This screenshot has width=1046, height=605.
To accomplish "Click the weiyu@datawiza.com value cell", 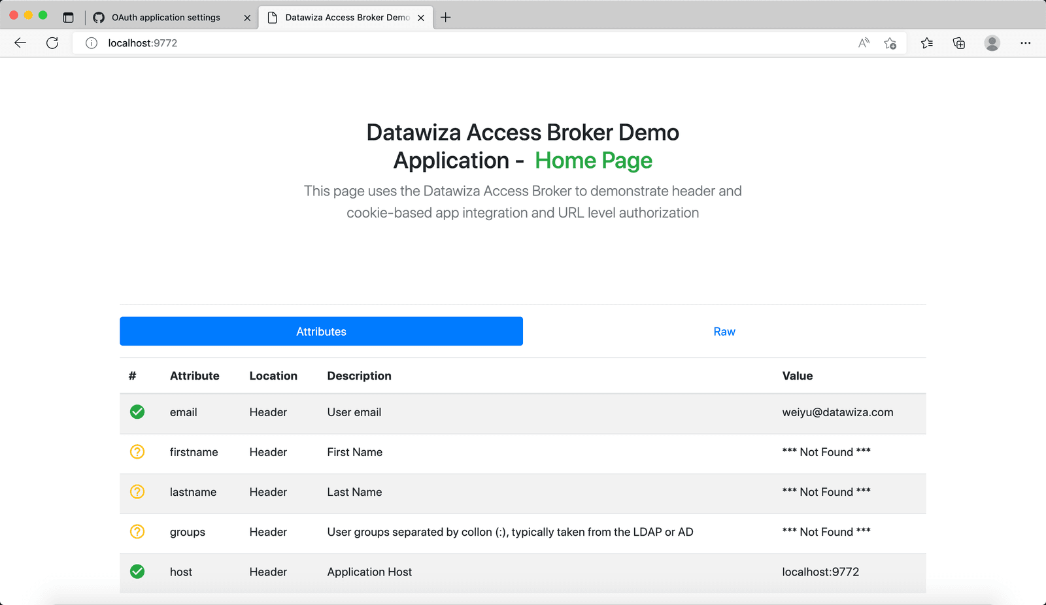I will (x=837, y=412).
